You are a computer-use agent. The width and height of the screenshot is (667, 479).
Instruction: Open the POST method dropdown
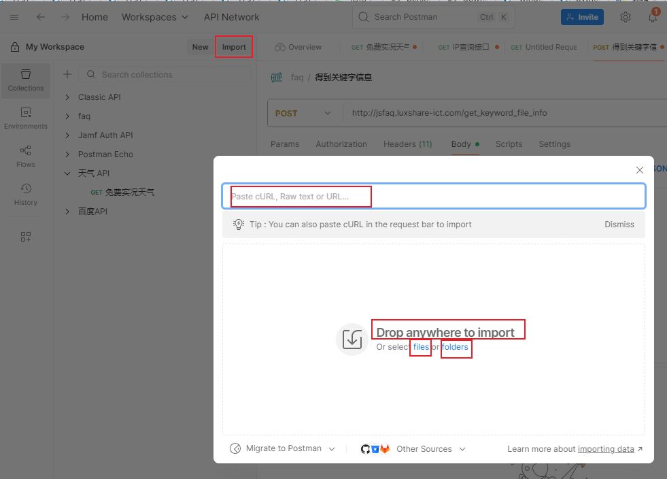[303, 114]
